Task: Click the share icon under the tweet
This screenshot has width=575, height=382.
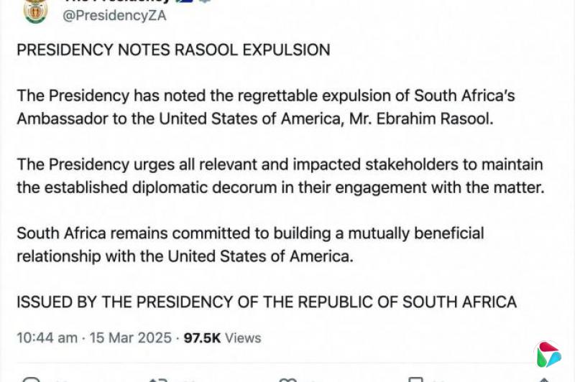Action: [544, 379]
